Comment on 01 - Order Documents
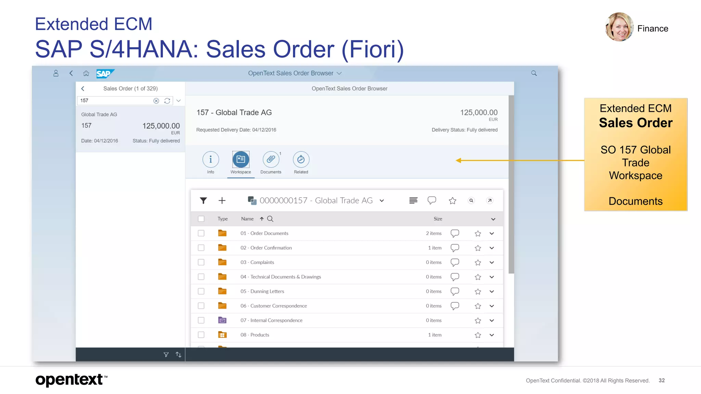 (x=455, y=233)
